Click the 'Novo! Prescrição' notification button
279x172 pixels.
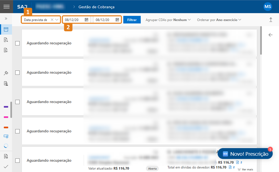(x=245, y=154)
